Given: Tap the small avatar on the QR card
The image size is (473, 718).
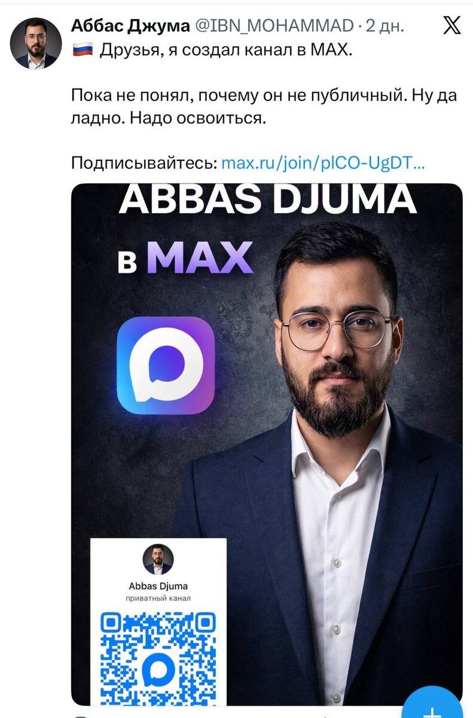Looking at the screenshot, I should (158, 559).
